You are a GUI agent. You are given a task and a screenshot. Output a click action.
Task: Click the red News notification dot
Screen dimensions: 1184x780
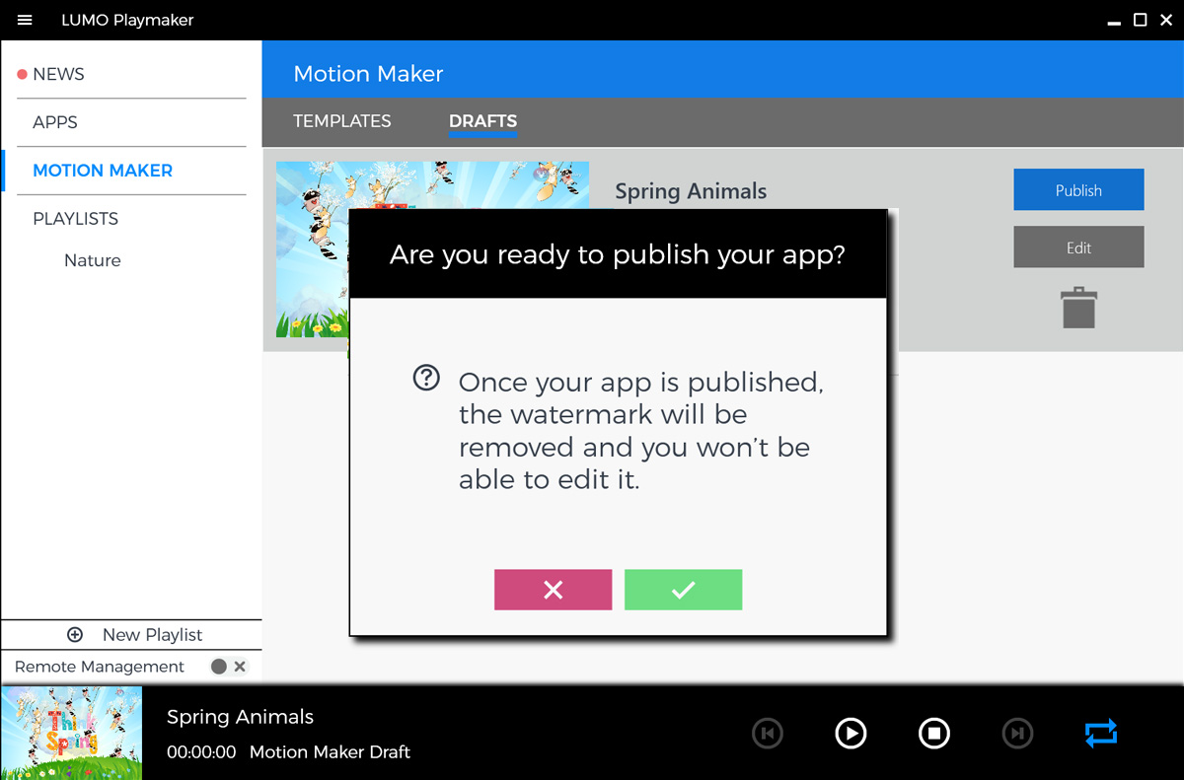22,75
